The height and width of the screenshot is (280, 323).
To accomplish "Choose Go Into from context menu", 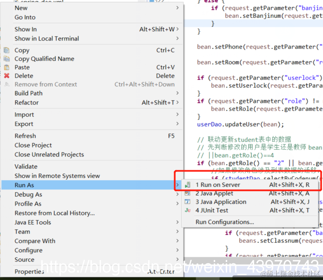I will coord(92,17).
